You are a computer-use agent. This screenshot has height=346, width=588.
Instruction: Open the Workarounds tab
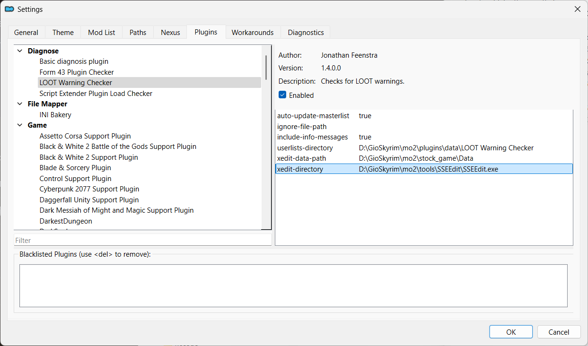(253, 32)
